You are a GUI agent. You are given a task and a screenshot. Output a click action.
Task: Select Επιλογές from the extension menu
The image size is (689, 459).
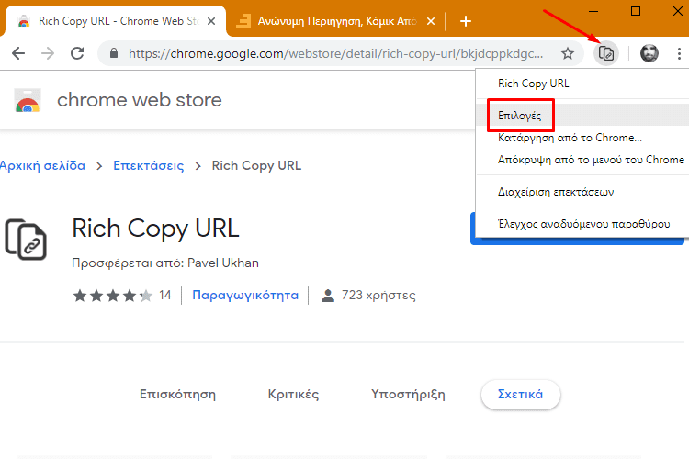tap(582, 115)
